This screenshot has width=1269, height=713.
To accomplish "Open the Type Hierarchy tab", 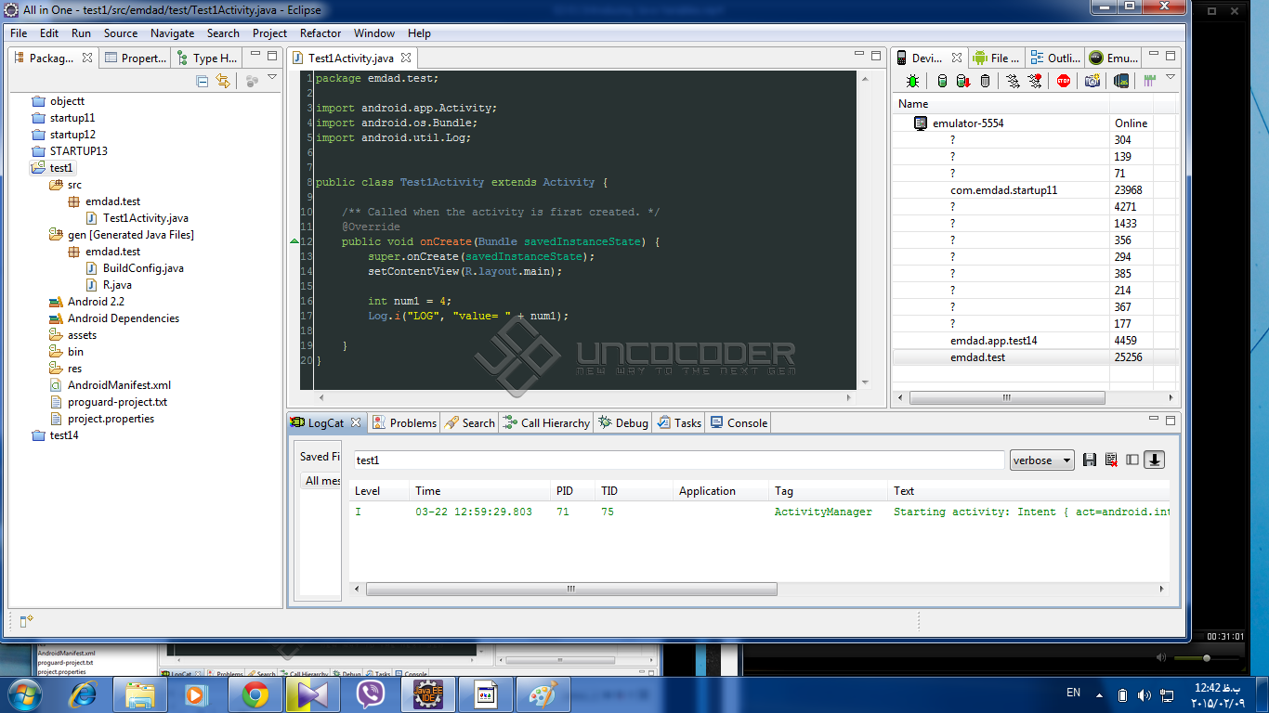I will point(207,58).
